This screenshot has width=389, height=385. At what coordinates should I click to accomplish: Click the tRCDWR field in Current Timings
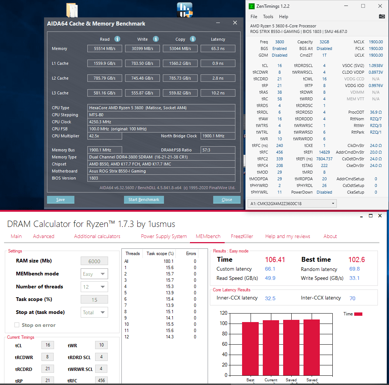tap(48, 357)
